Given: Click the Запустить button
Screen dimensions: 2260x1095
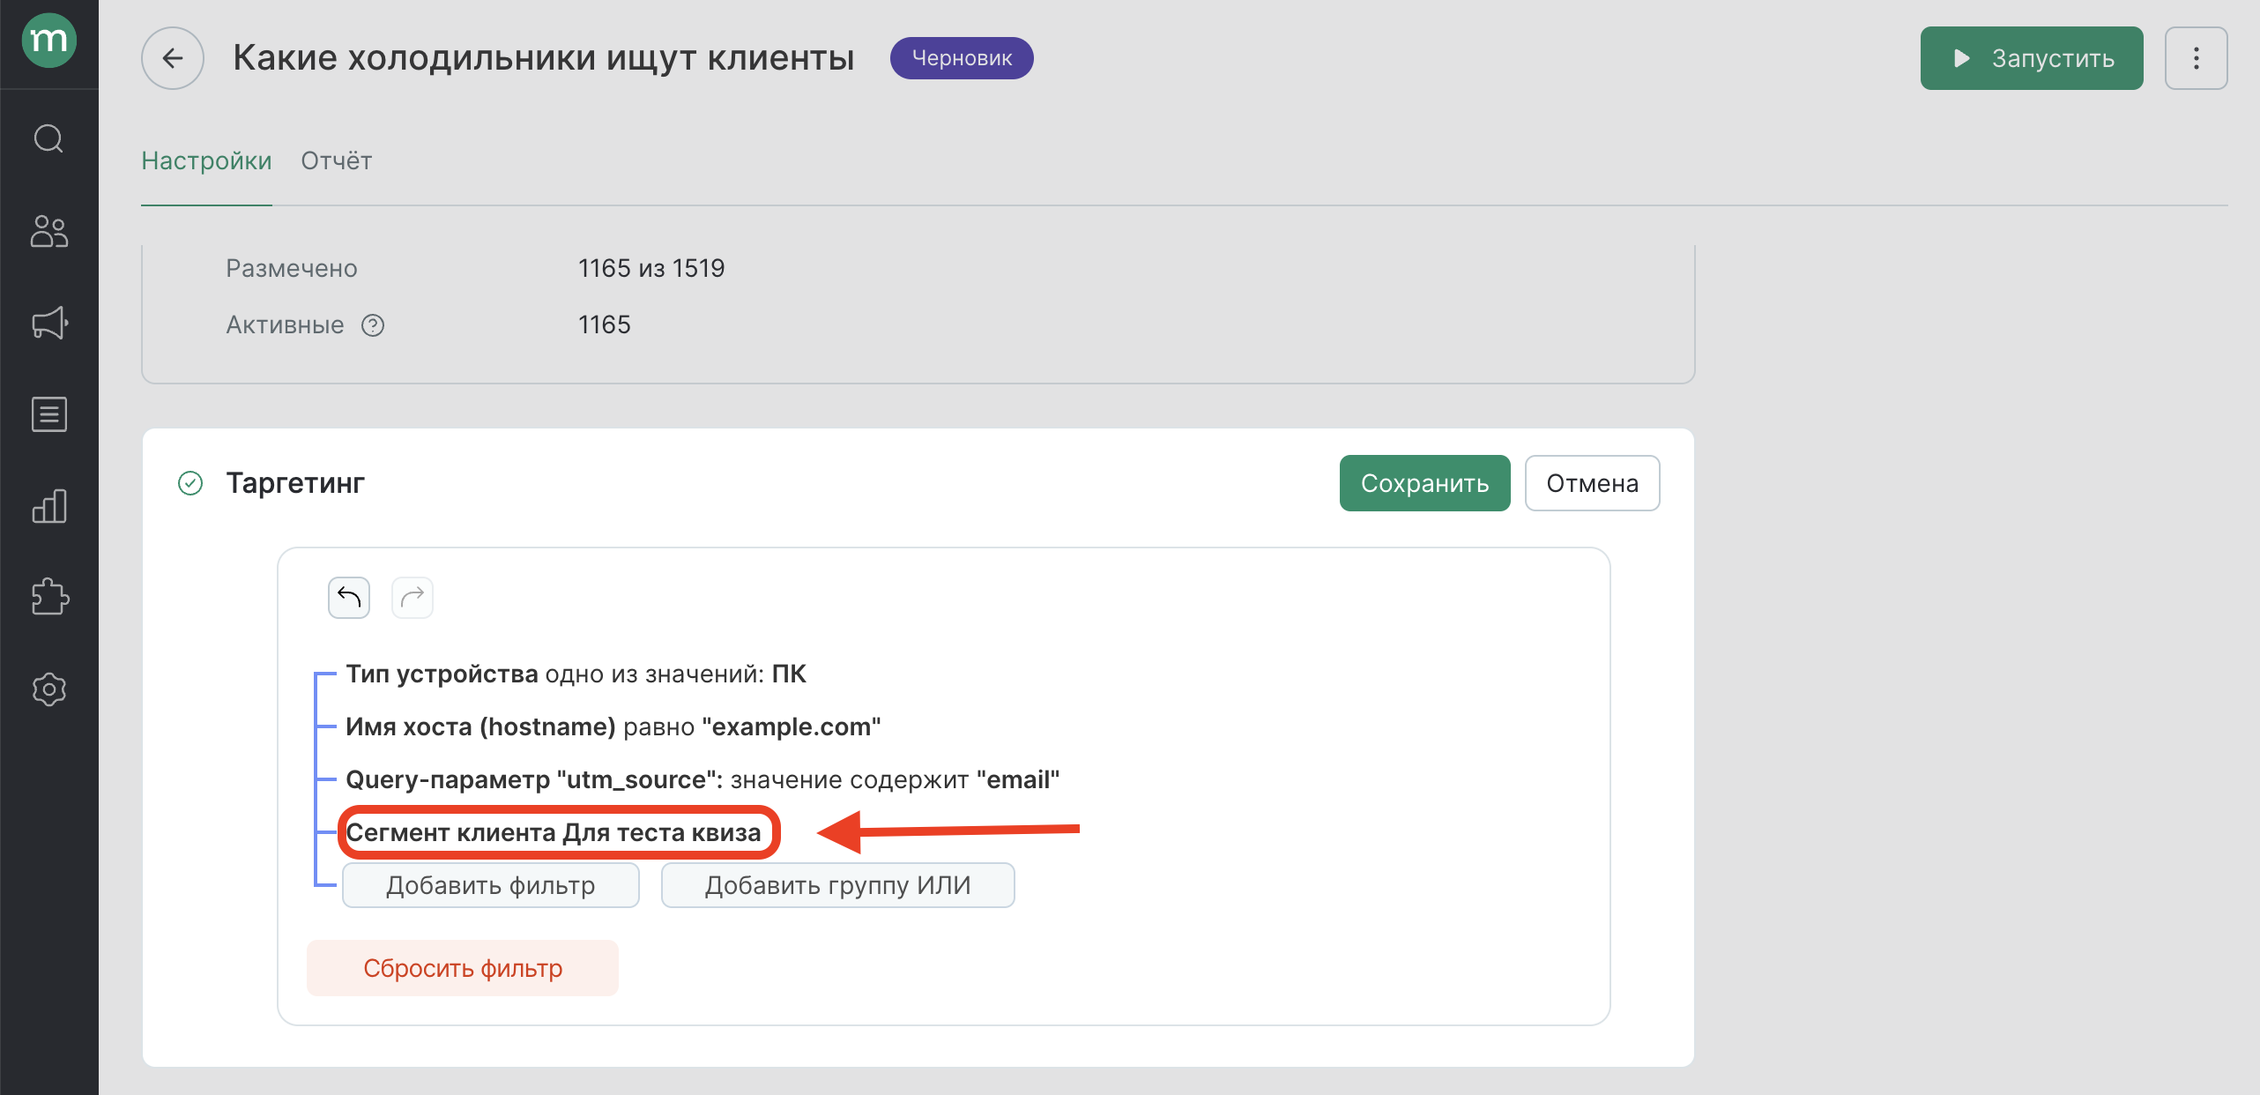Looking at the screenshot, I should (2032, 58).
